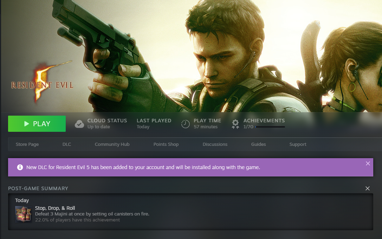382x239 pixels.
Task: Click the "Today" date in the post-game summary
Action: coord(22,200)
